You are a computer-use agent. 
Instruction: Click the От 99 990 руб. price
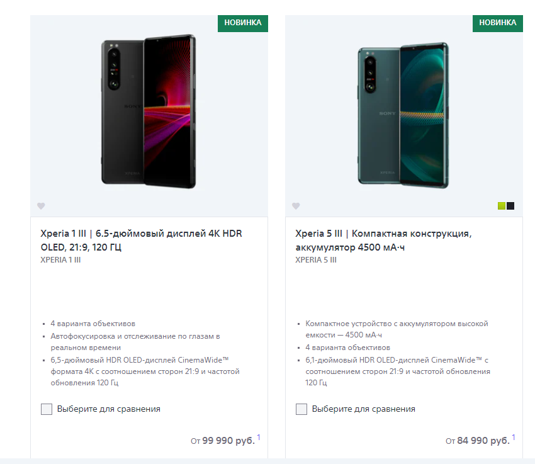tap(222, 441)
